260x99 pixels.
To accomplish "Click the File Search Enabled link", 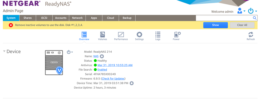I will [x=102, y=70].
